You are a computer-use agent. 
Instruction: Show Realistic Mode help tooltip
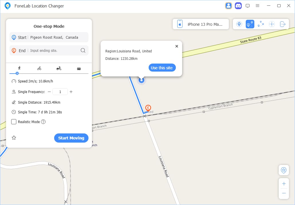click(43, 122)
